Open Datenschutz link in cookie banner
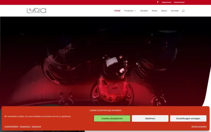 (25, 126)
